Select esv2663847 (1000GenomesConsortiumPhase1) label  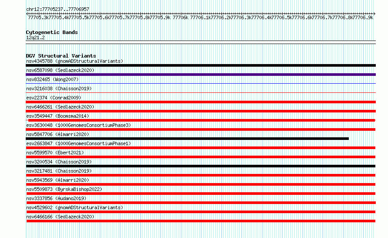[78, 143]
